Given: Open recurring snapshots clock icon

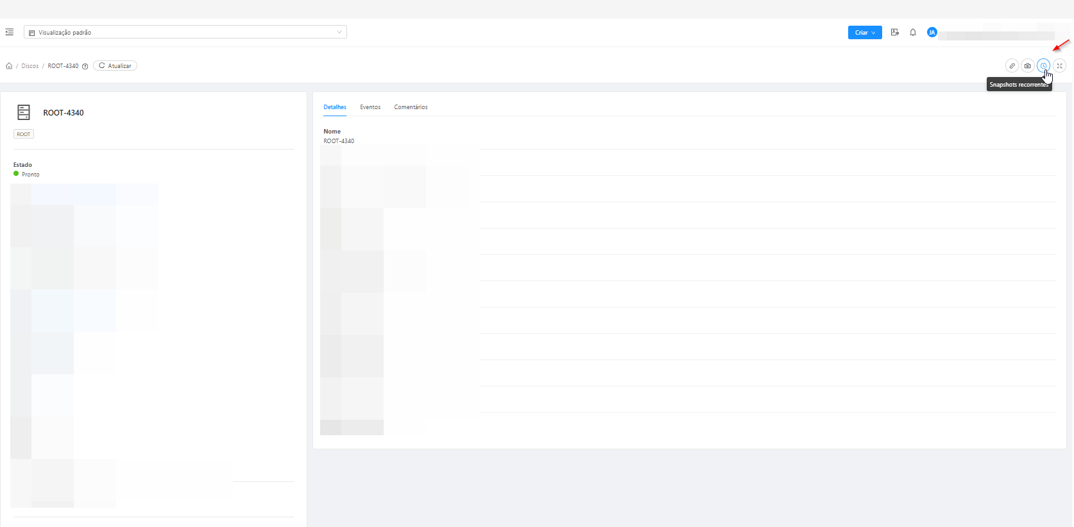Looking at the screenshot, I should (x=1043, y=65).
